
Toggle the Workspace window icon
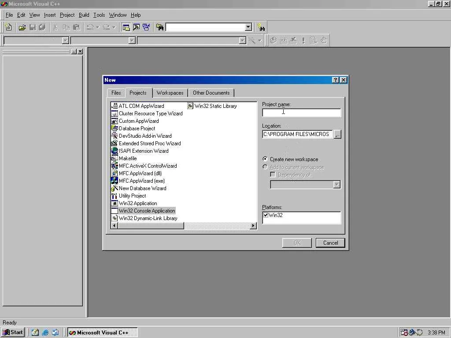(126, 27)
